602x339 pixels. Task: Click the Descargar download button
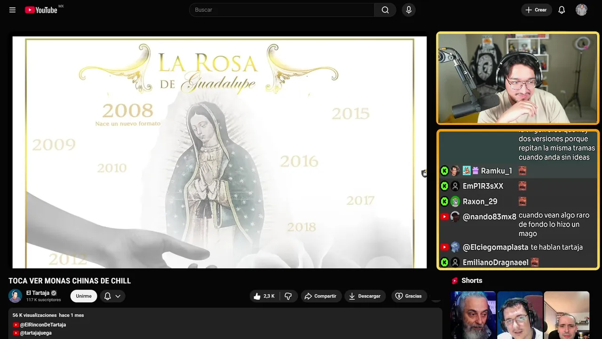(365, 296)
